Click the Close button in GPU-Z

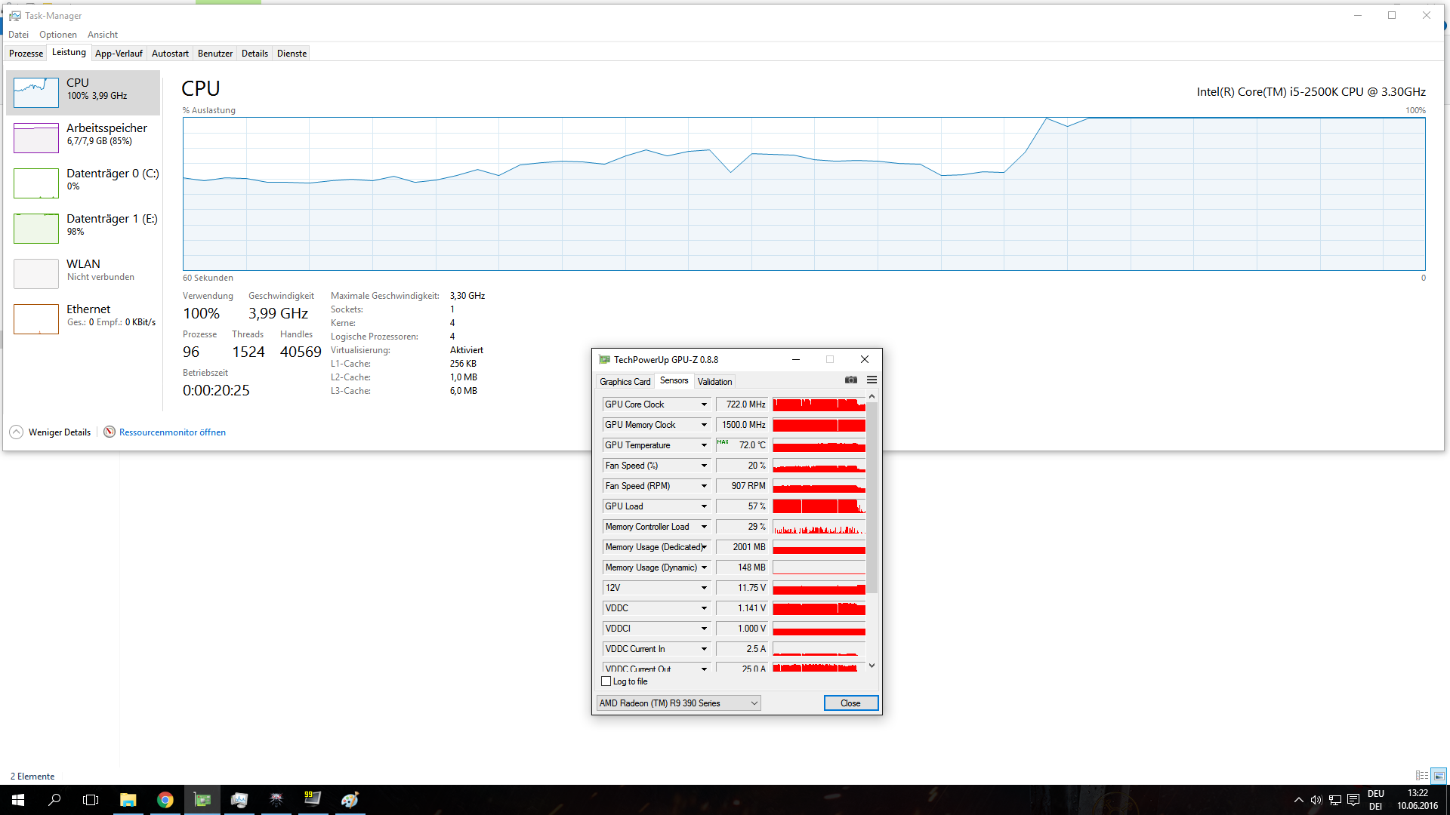pos(850,703)
